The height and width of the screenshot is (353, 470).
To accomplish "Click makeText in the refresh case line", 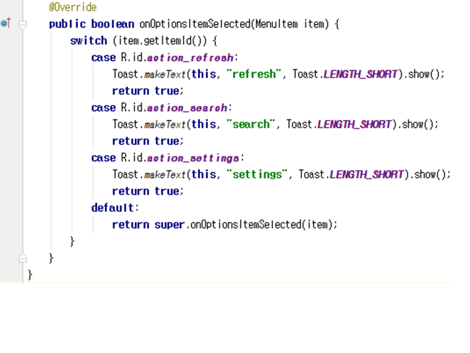I will pos(165,75).
